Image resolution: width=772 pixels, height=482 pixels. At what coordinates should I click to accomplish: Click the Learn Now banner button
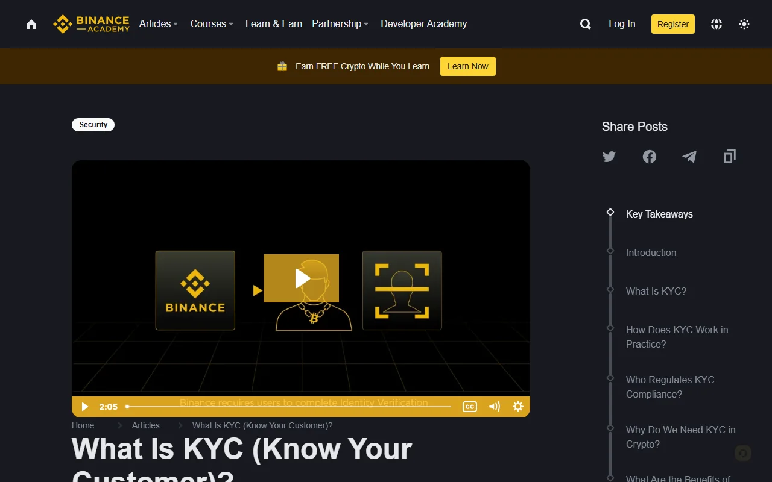pyautogui.click(x=468, y=66)
